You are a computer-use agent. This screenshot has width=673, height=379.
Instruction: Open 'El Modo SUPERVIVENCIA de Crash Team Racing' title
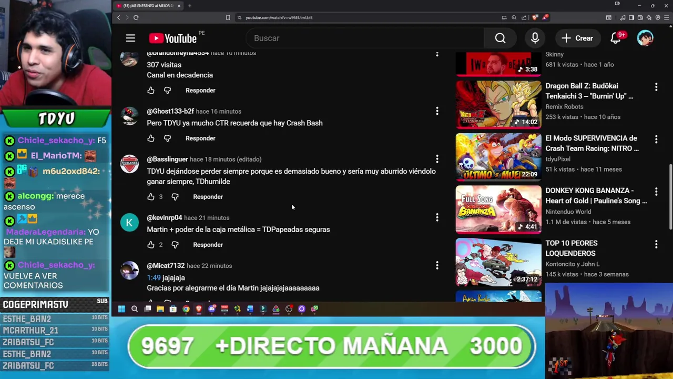click(592, 143)
